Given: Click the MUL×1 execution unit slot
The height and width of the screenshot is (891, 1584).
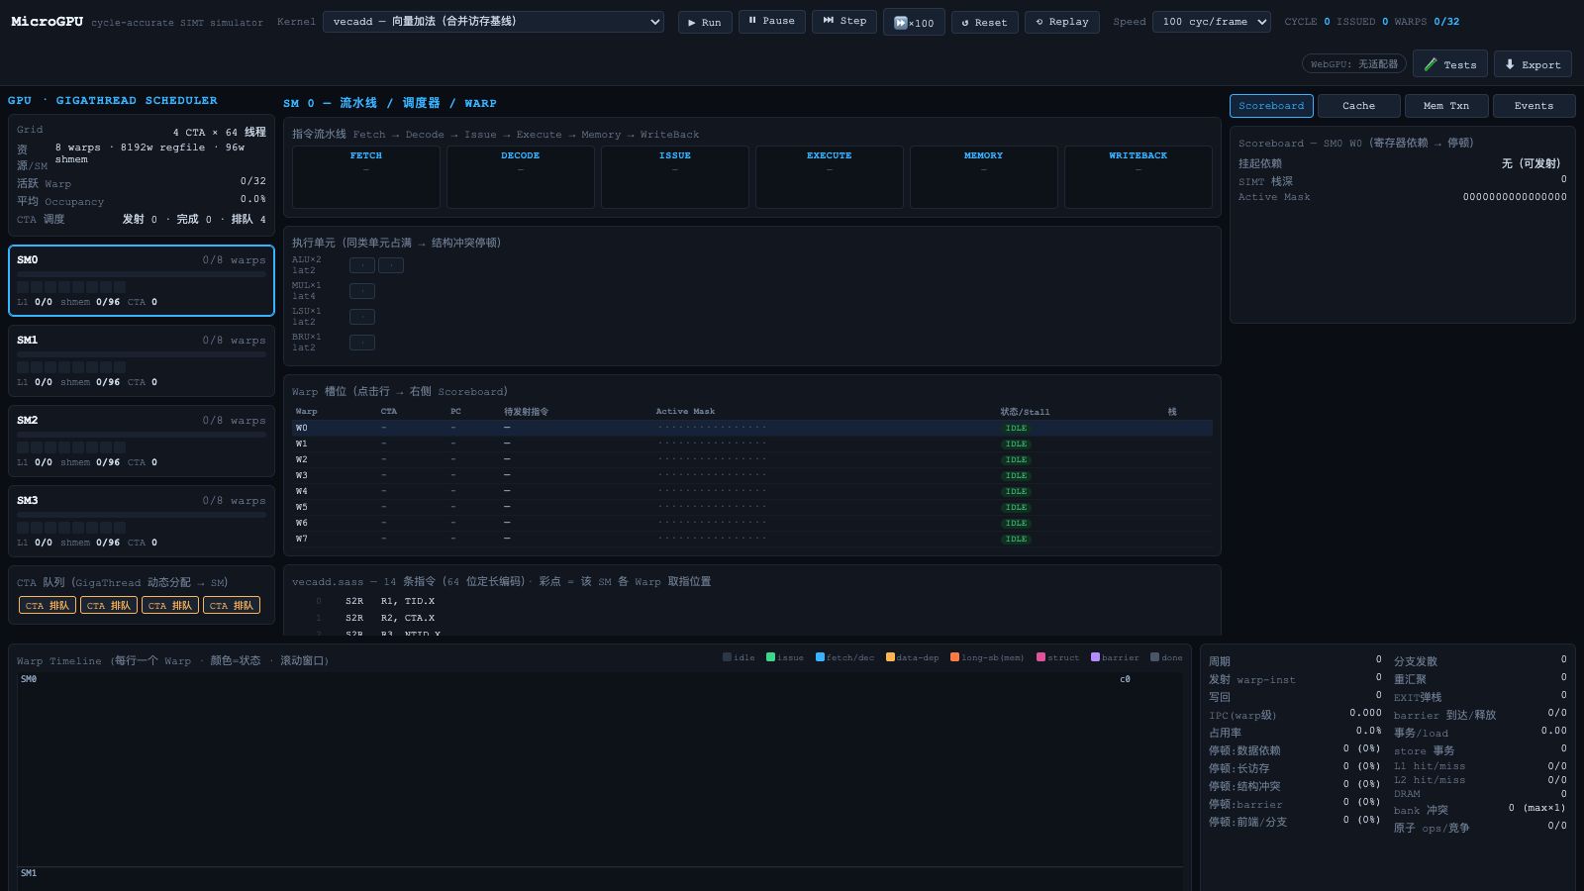Looking at the screenshot, I should (x=362, y=291).
